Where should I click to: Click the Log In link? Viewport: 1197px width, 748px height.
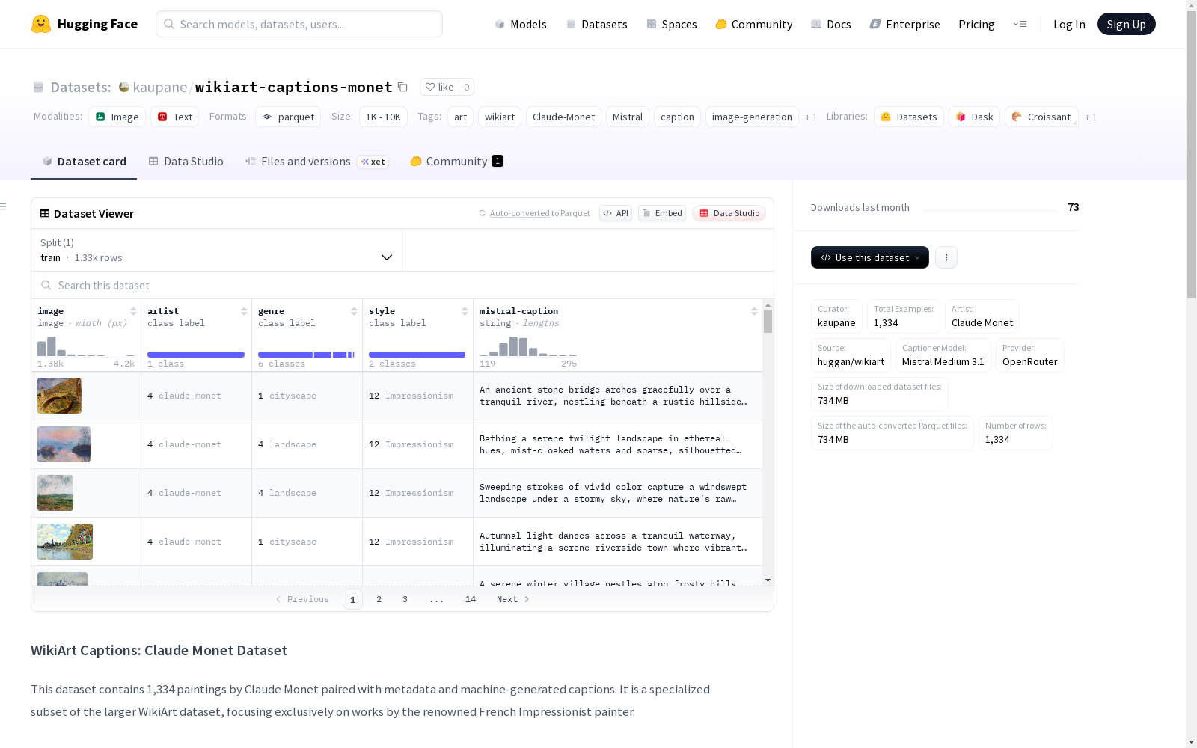[1069, 24]
